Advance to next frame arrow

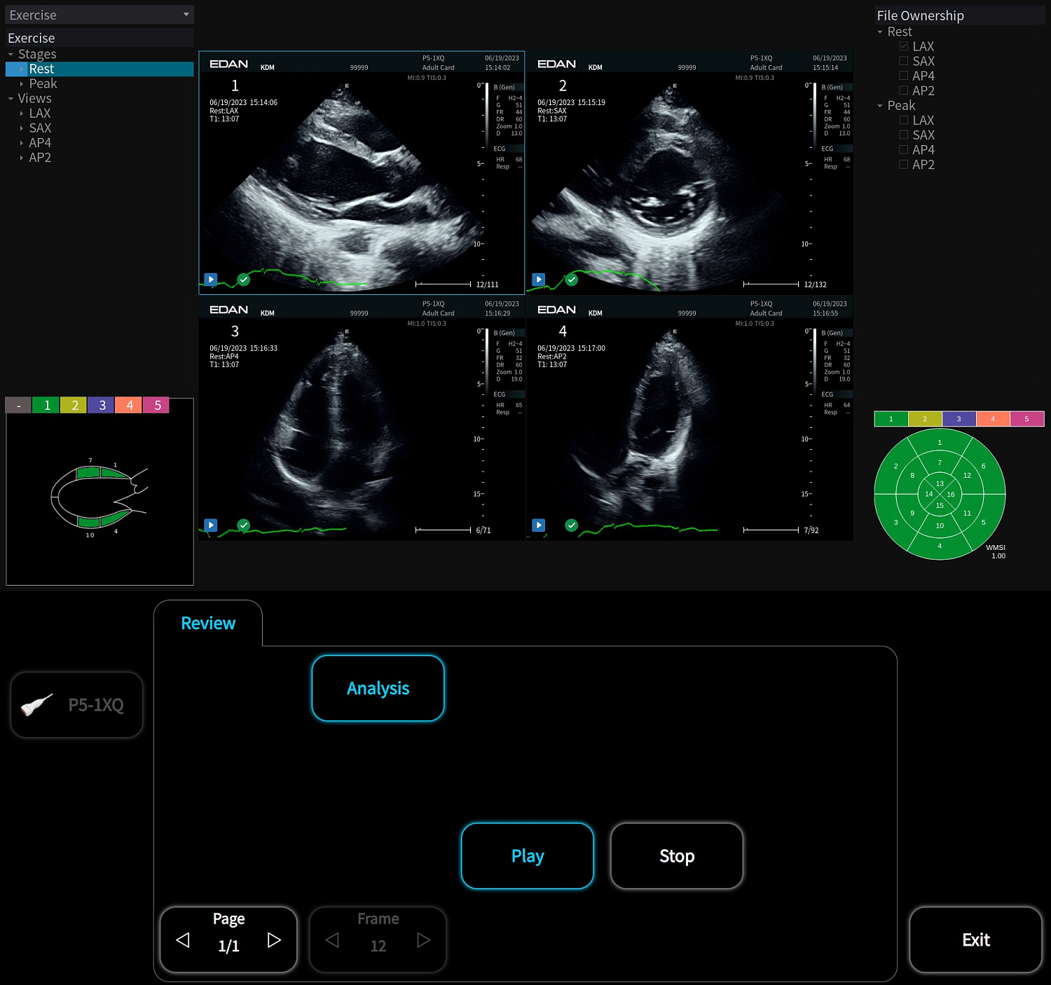pos(423,940)
